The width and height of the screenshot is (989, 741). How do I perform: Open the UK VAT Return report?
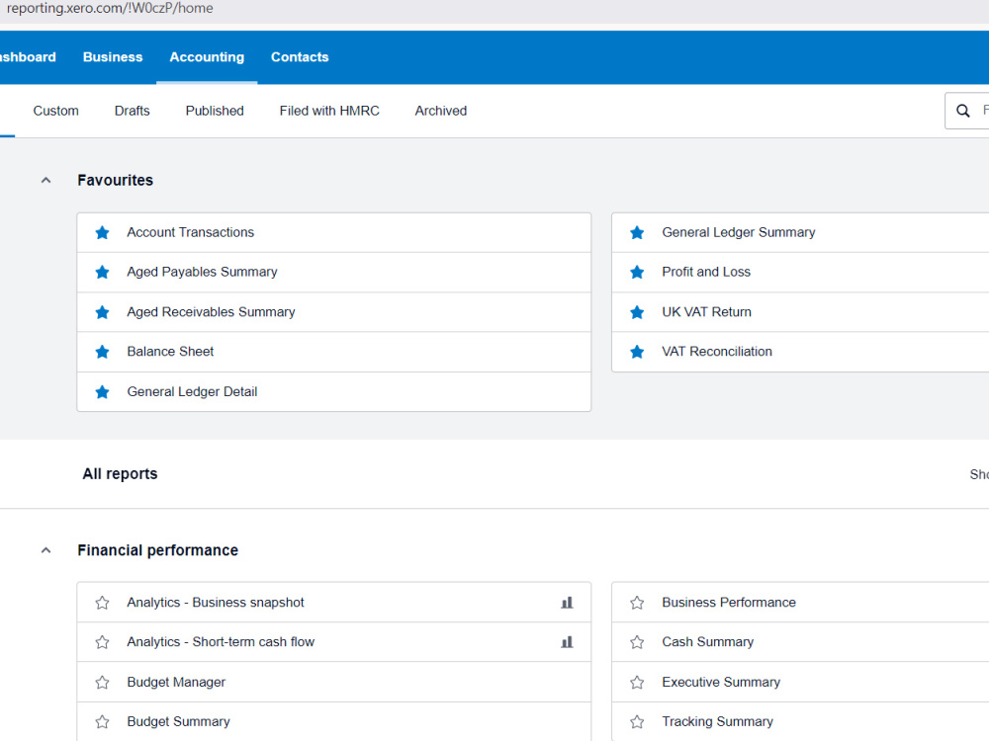click(x=706, y=312)
